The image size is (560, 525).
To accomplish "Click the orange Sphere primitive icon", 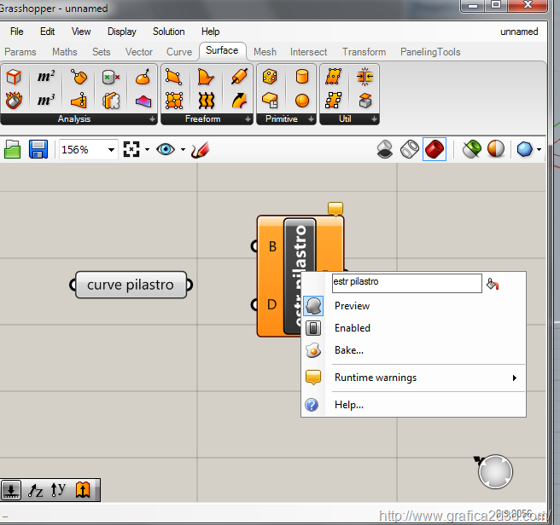I will click(301, 101).
